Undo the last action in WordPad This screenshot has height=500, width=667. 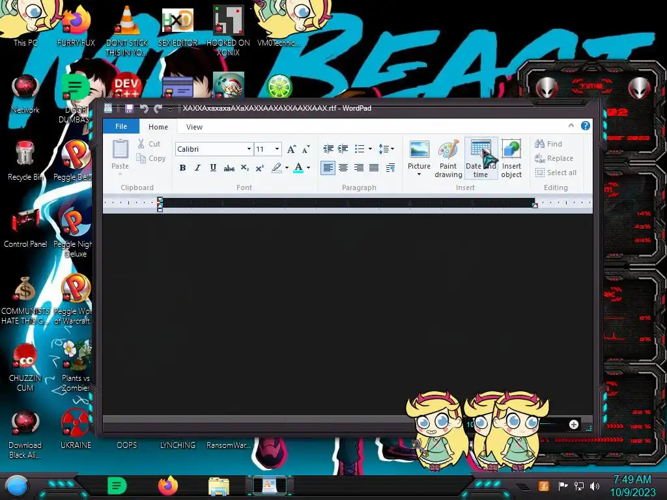pos(144,109)
